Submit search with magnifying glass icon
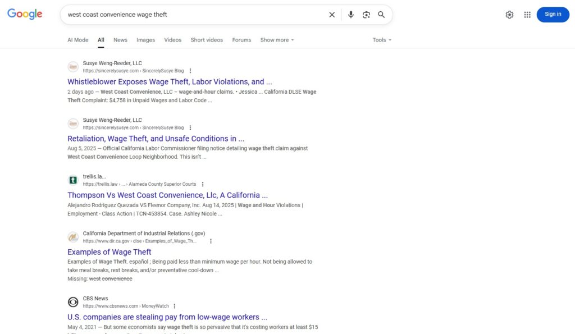 tap(381, 15)
